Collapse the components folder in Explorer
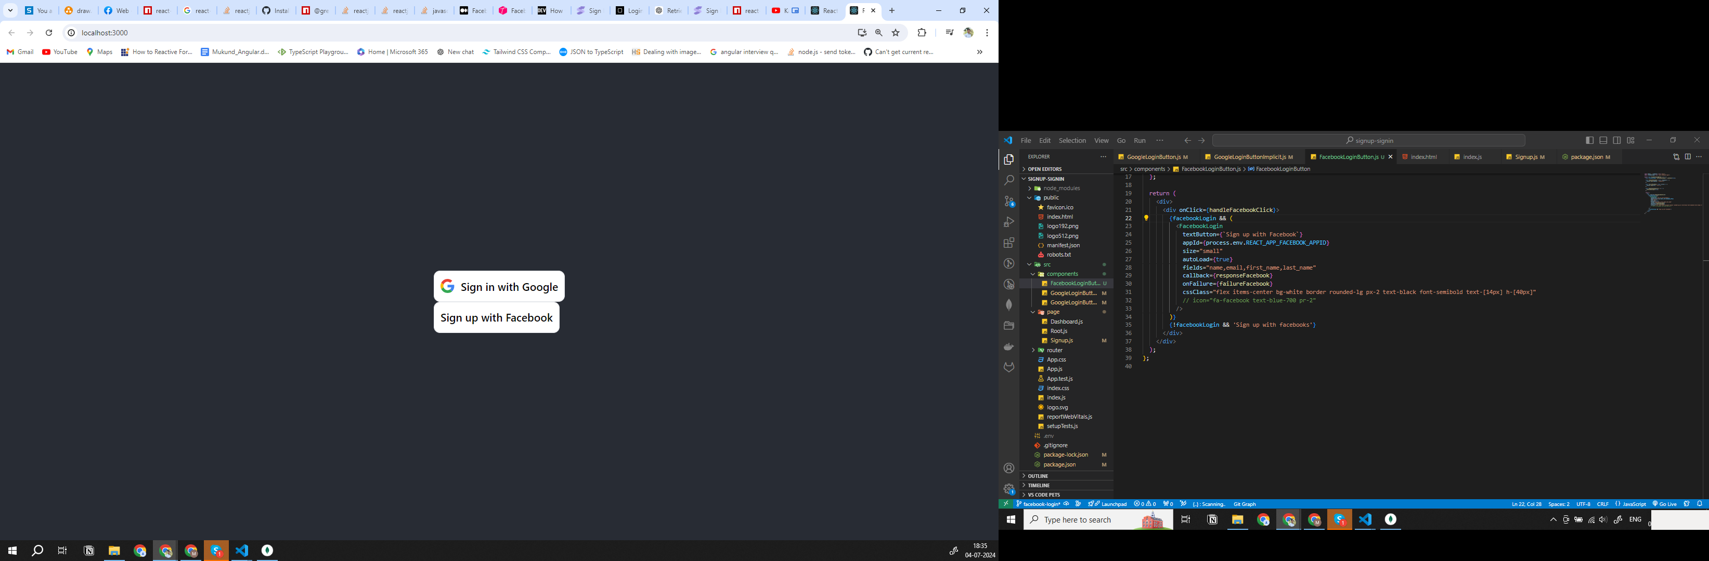This screenshot has height=561, width=1709. (x=1066, y=274)
